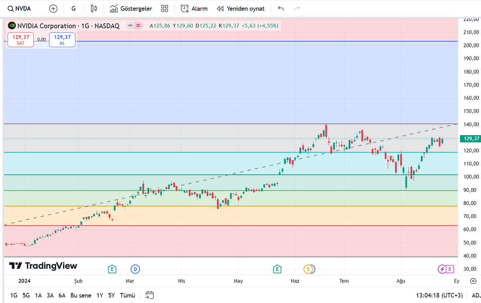Open the orange S split marker
This screenshot has height=303, width=481.
point(308,269)
